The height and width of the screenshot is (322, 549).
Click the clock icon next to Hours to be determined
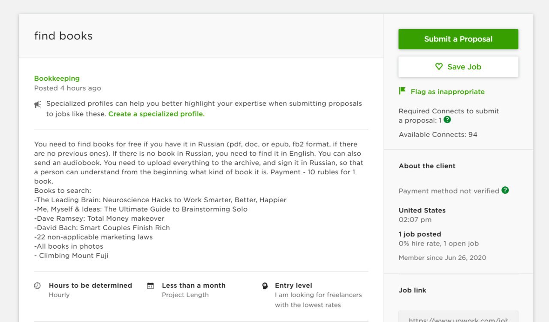pyautogui.click(x=37, y=286)
